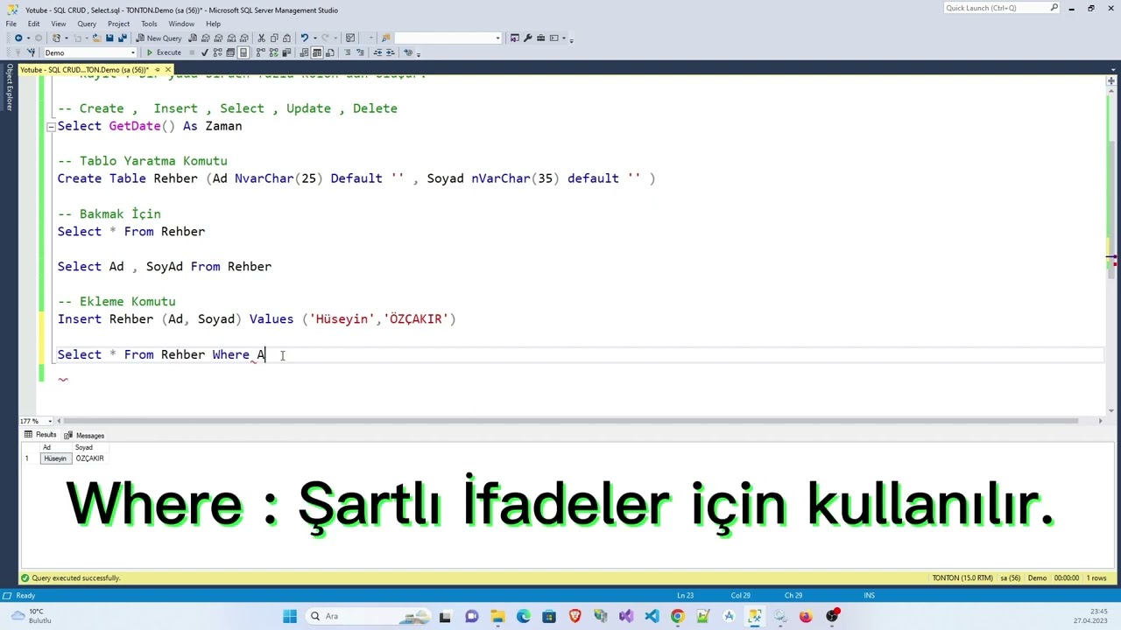Click the 'Create Table Rehber' code line
The height and width of the screenshot is (630, 1121).
[356, 178]
